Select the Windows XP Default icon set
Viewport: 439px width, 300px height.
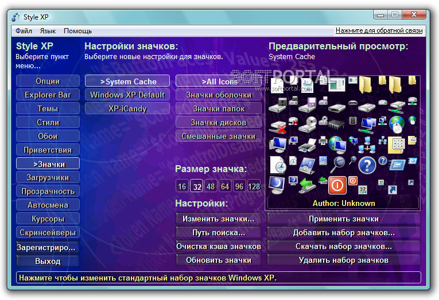(127, 95)
